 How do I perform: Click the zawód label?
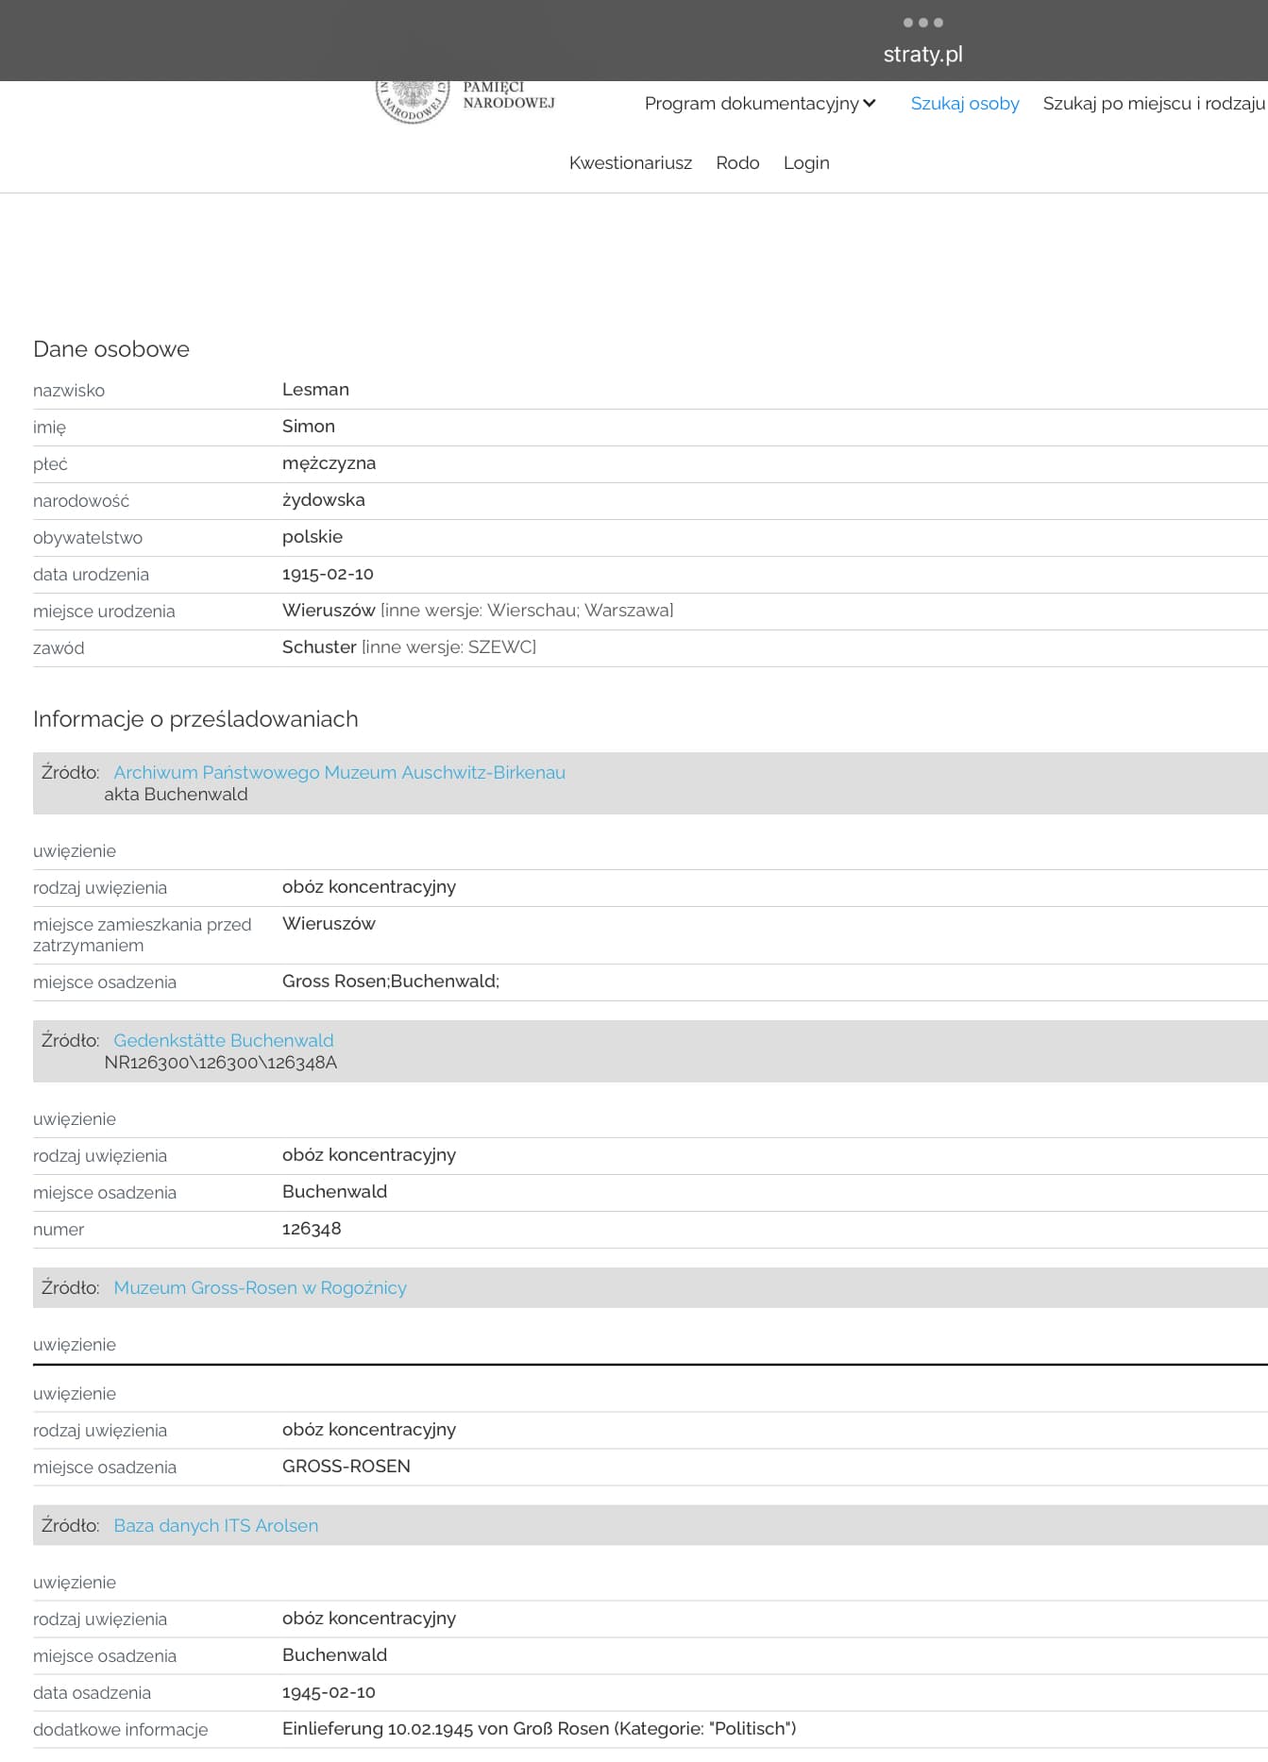59,648
